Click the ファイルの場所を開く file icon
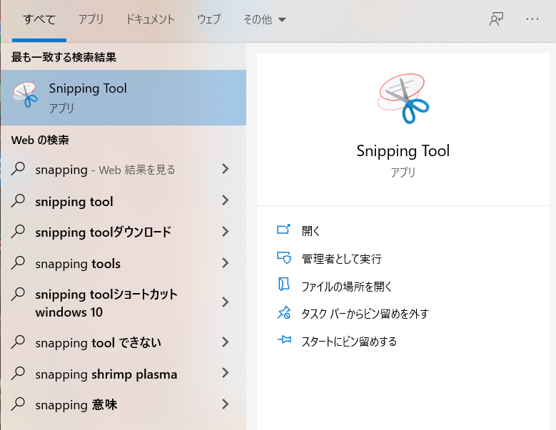The width and height of the screenshot is (556, 430). [284, 285]
